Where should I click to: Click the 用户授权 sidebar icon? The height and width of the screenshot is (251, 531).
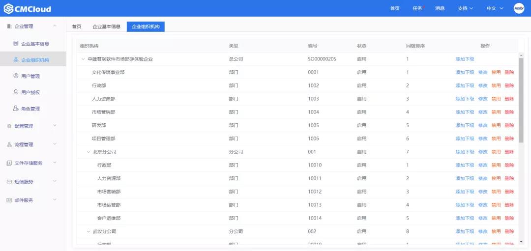(x=16, y=92)
